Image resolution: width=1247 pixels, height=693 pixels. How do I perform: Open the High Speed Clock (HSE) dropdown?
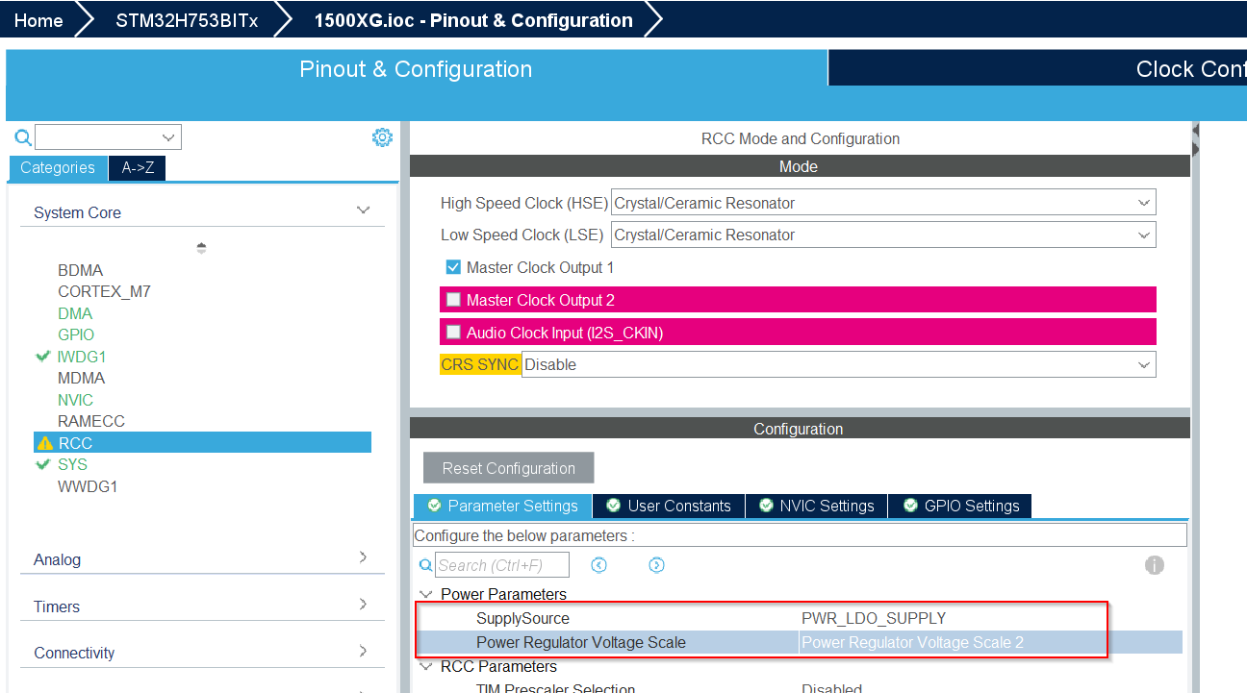[1143, 202]
